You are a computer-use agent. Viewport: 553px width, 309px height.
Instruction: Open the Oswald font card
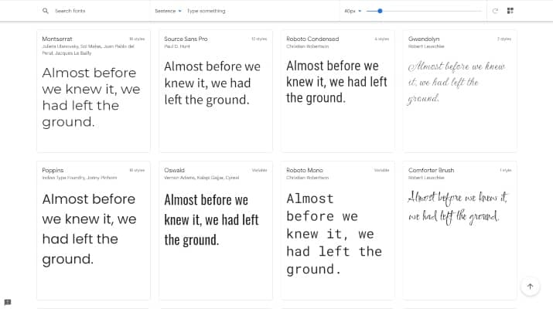click(x=216, y=231)
